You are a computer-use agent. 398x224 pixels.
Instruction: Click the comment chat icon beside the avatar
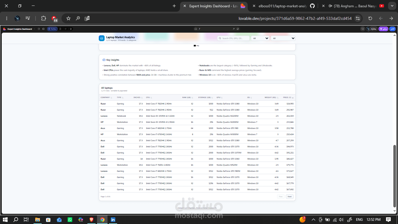click(x=363, y=29)
